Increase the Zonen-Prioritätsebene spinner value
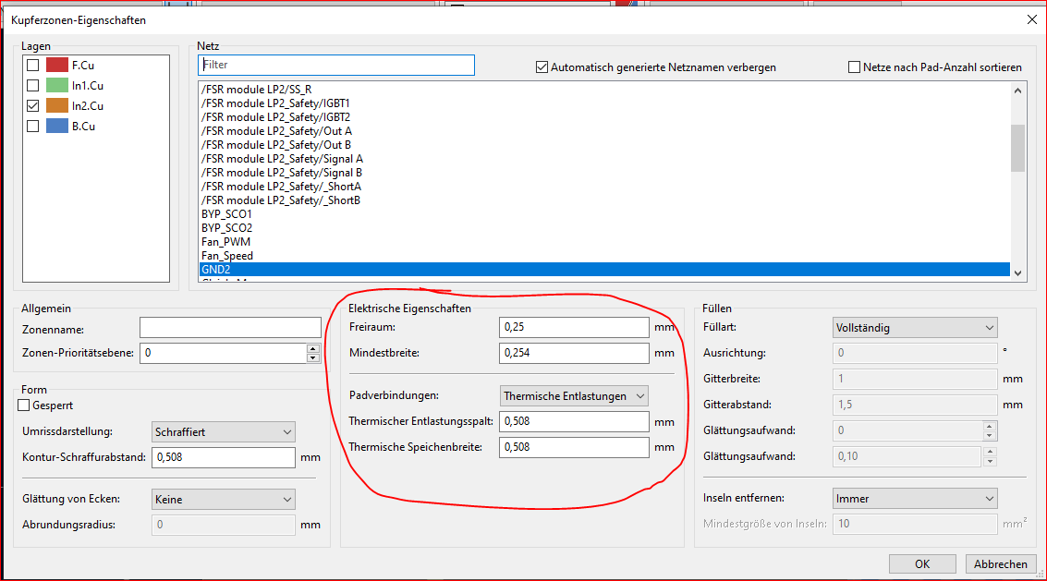The height and width of the screenshot is (581, 1047). pyautogui.click(x=313, y=348)
